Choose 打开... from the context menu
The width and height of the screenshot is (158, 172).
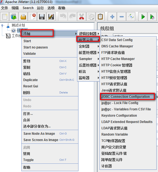[x=50, y=114]
